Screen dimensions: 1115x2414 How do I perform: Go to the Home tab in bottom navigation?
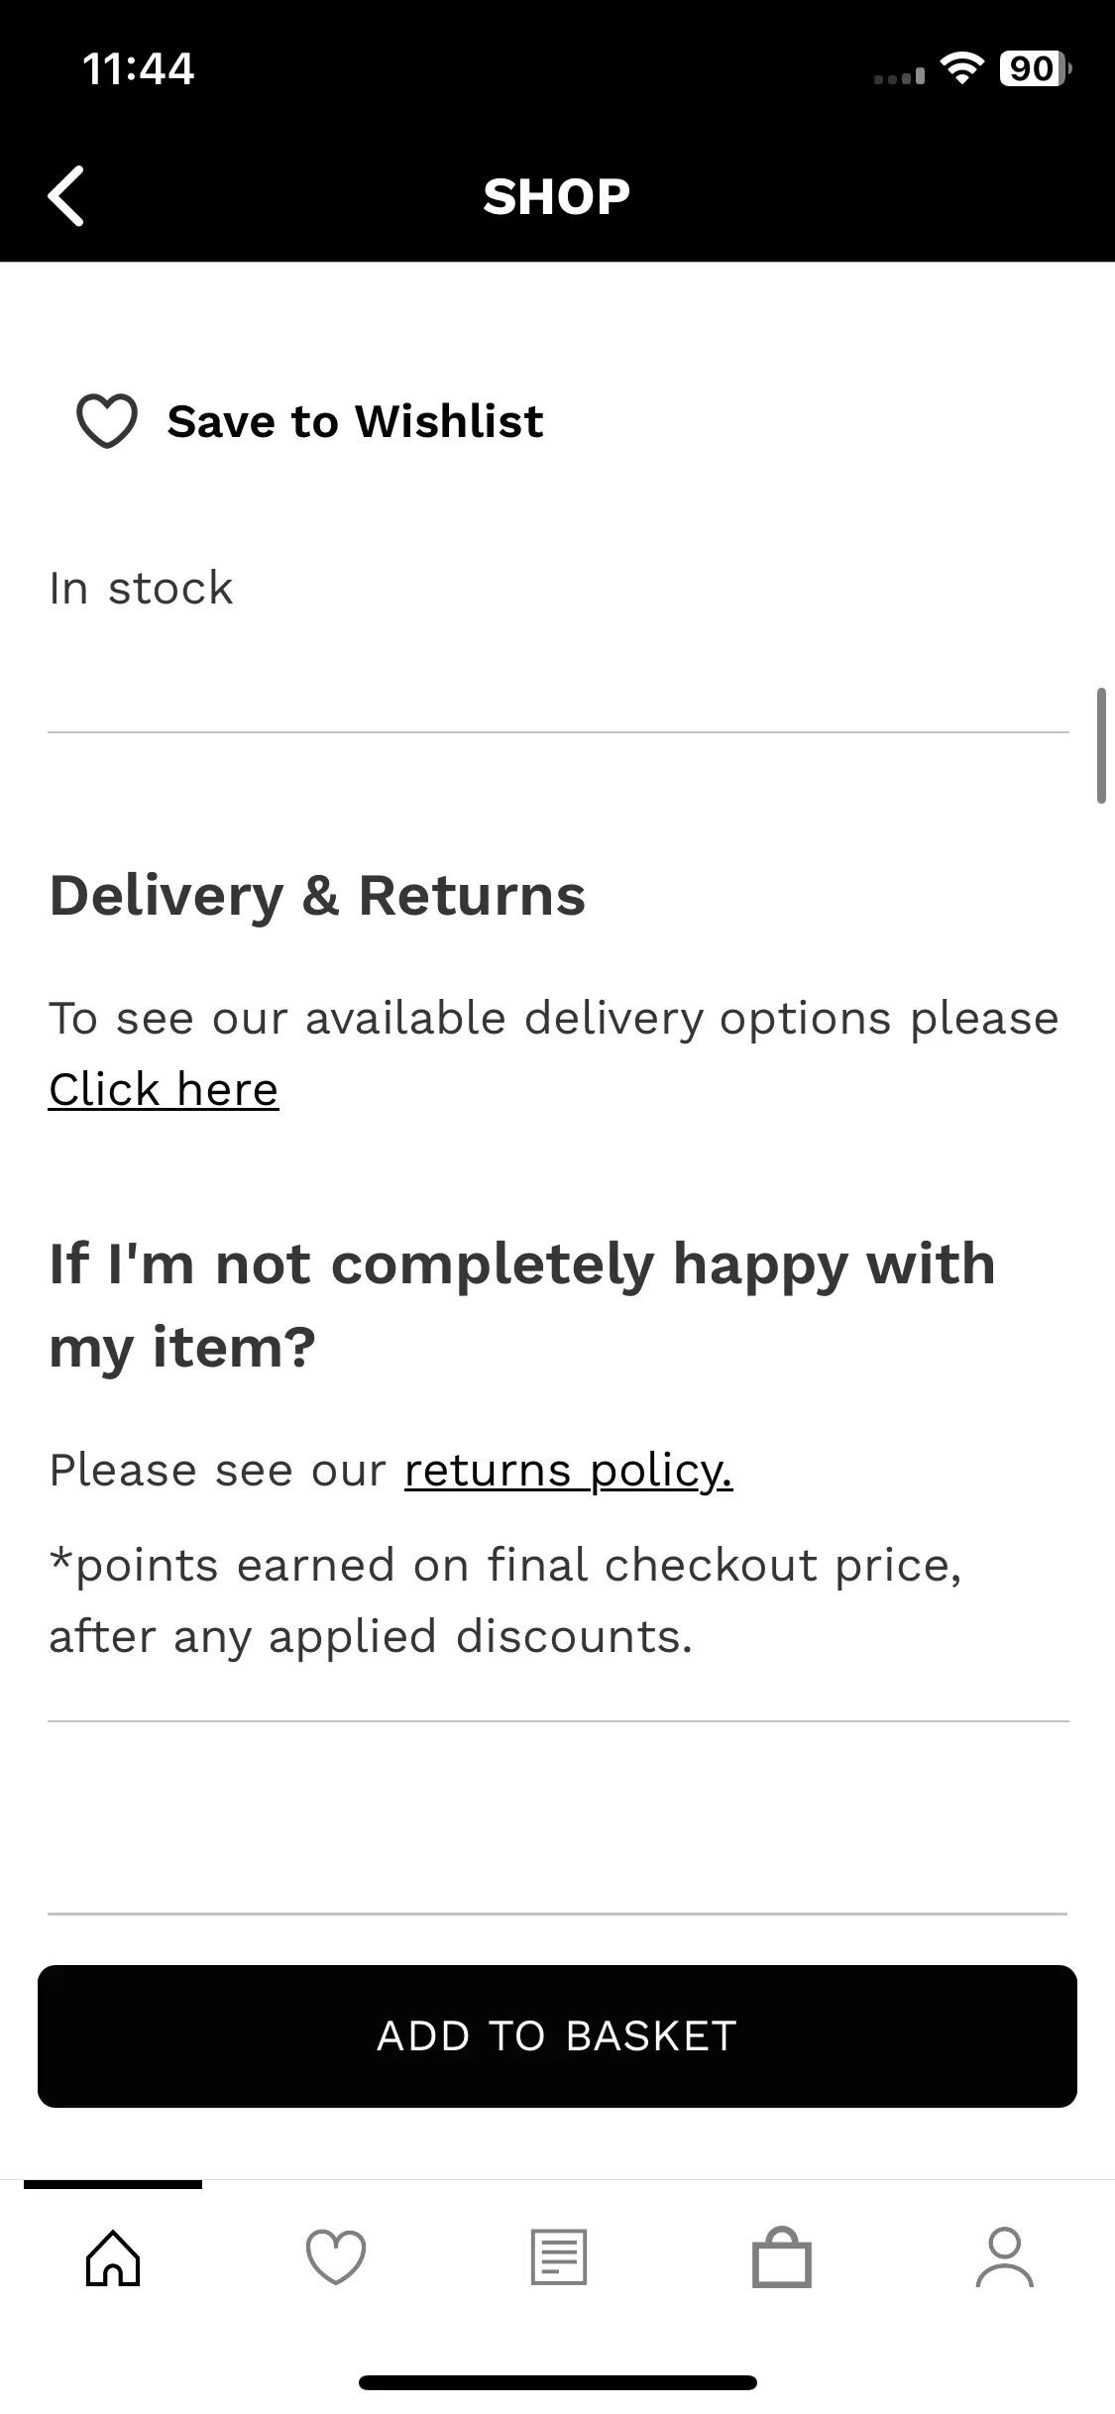pos(113,2258)
